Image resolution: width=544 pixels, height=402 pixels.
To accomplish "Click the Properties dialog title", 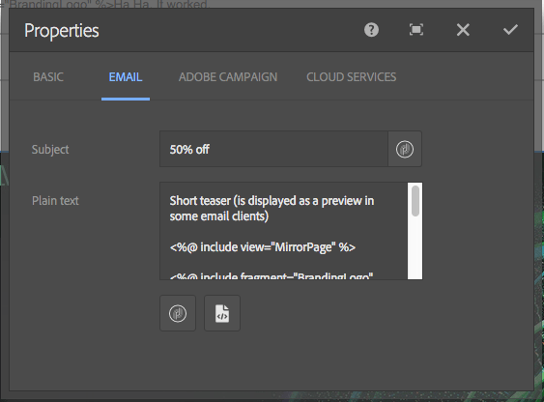I will [62, 31].
